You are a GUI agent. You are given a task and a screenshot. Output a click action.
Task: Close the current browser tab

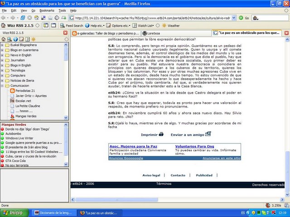tap(286, 33)
